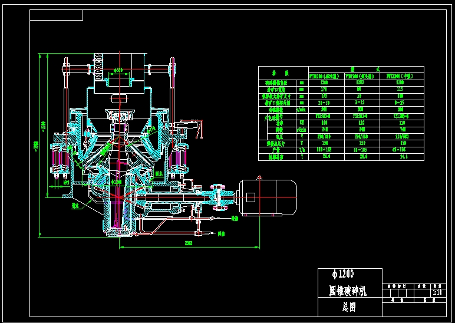Viewport: 455px width, 323px height.
Task: Select the shaft coupling beside the motor
Action: coord(220,197)
